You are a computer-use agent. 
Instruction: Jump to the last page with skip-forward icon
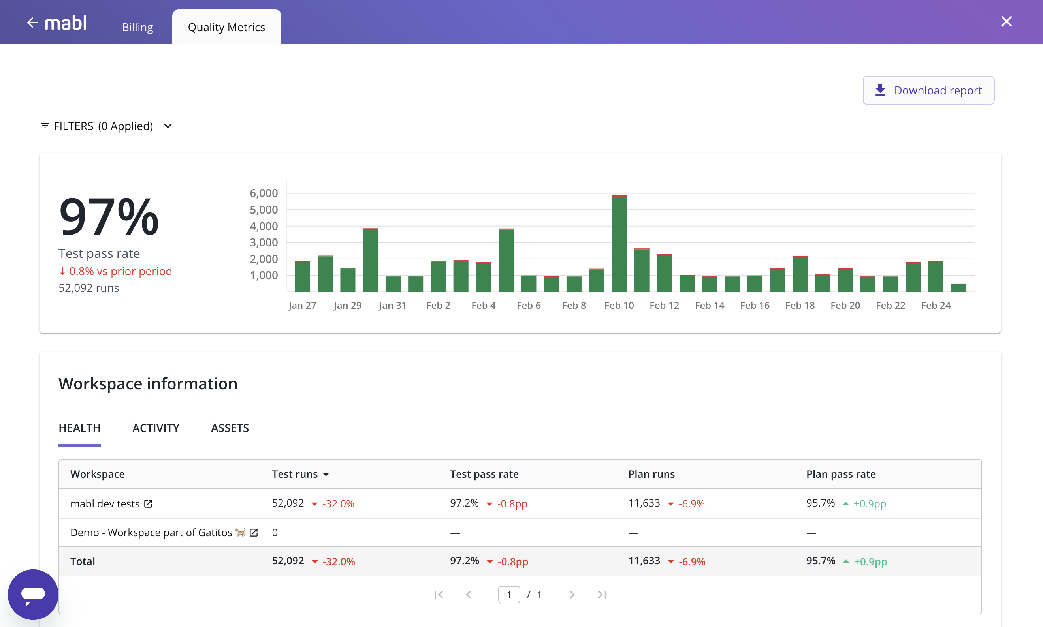point(602,595)
